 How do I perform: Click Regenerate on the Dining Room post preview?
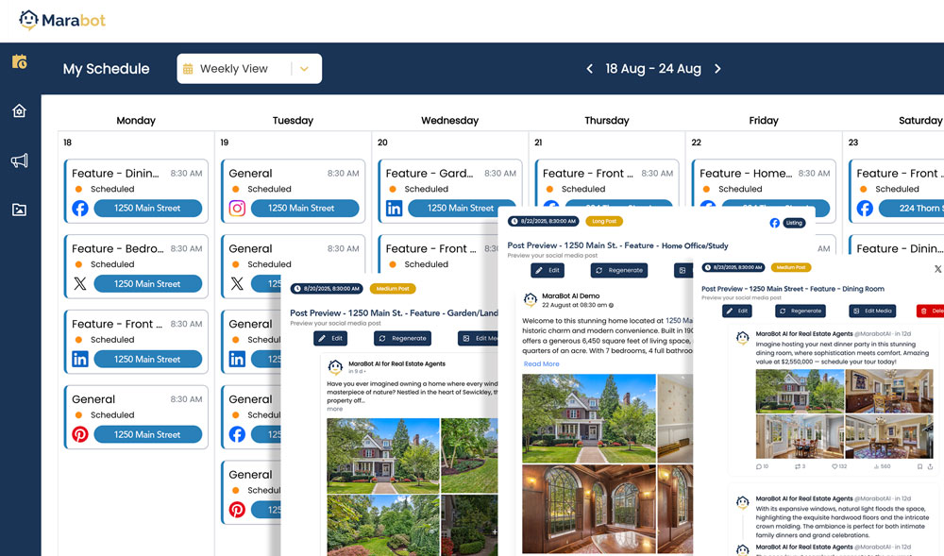tap(801, 311)
